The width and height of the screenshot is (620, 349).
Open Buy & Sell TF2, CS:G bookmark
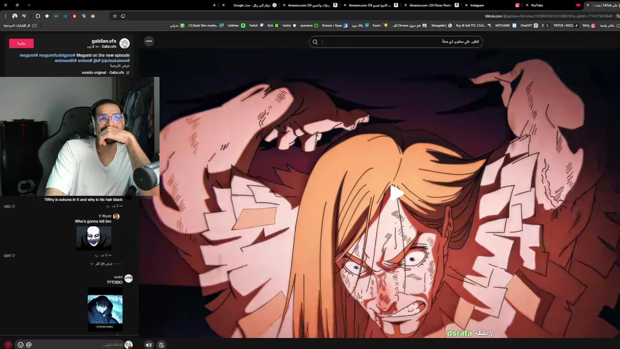coord(474,25)
